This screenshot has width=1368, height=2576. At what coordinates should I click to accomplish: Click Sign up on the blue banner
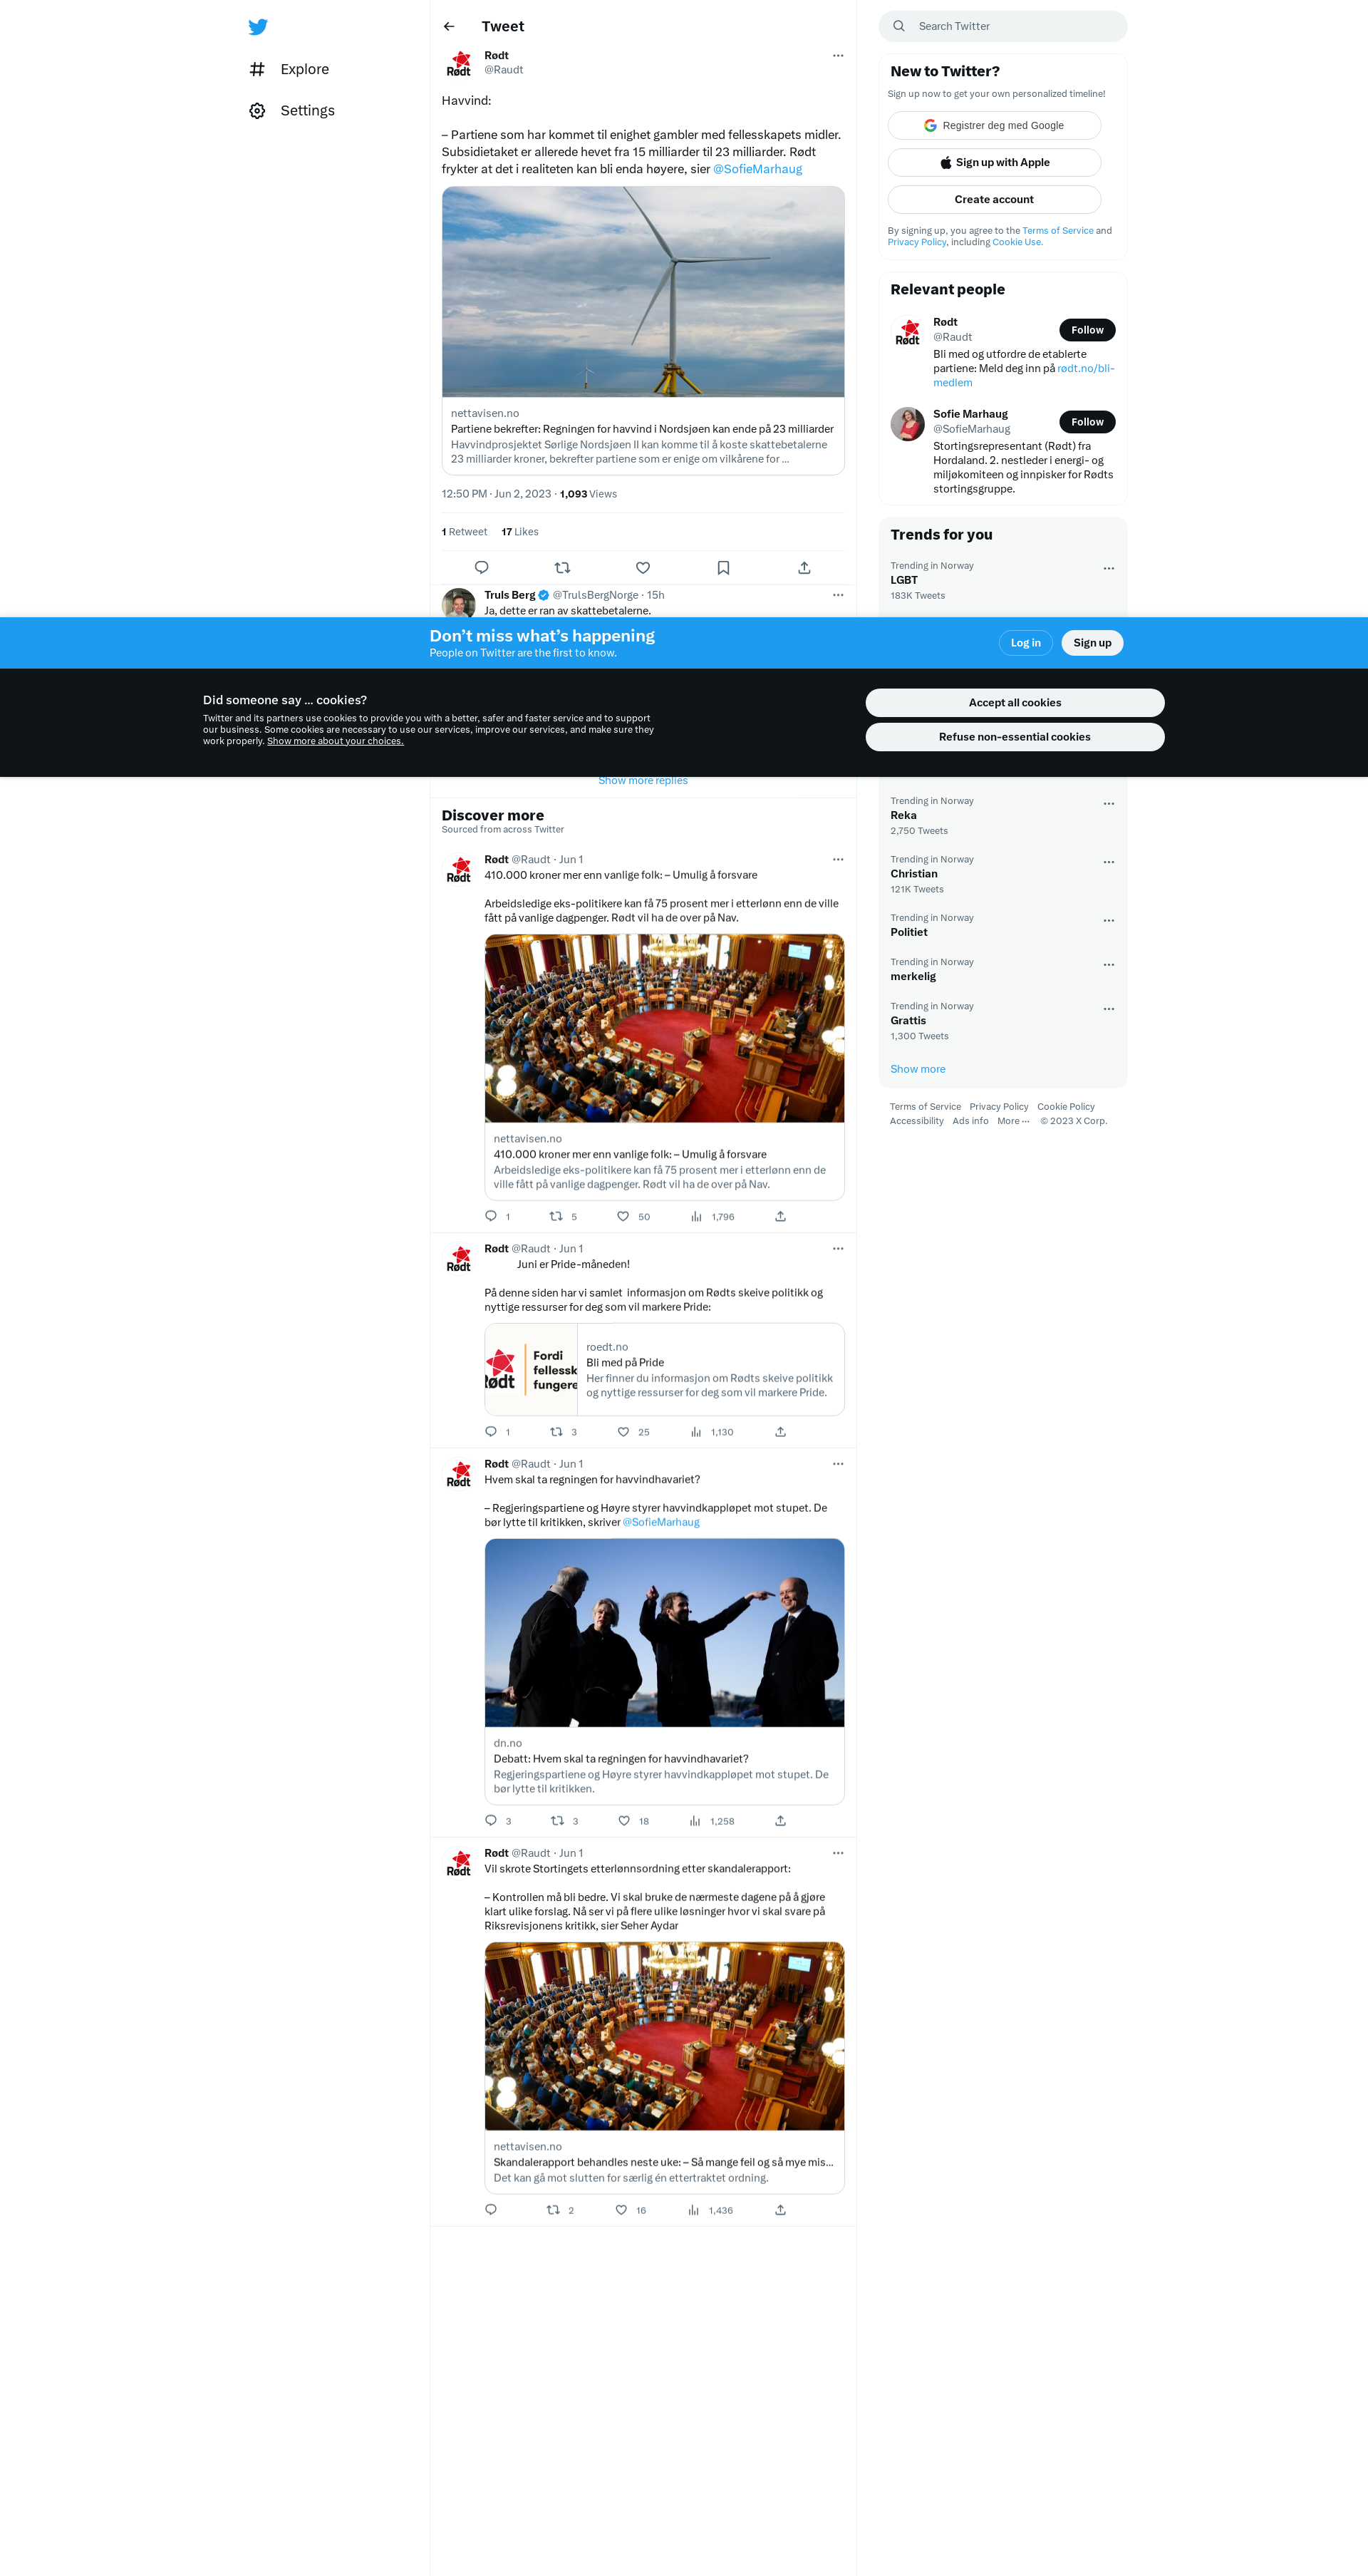(x=1092, y=643)
